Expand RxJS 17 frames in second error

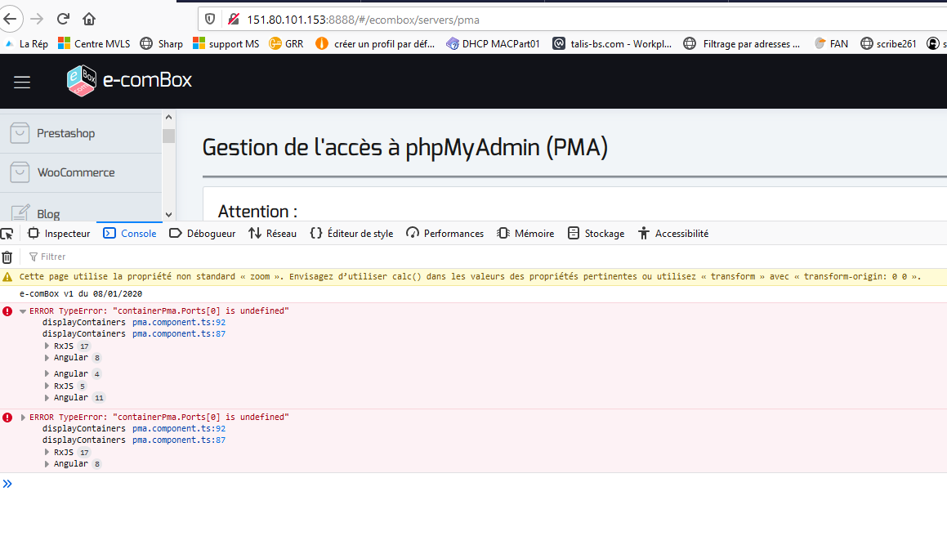(x=47, y=453)
